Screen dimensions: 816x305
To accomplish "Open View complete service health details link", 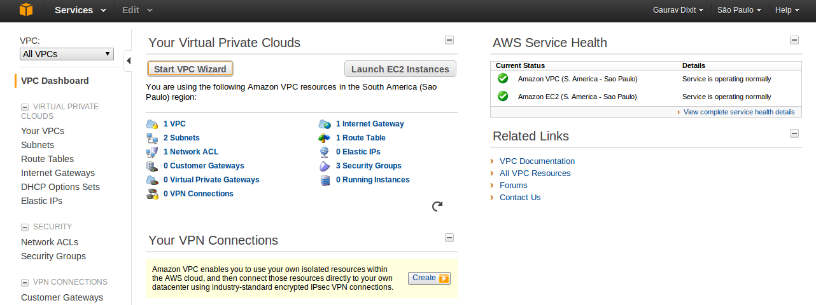I will coord(739,112).
